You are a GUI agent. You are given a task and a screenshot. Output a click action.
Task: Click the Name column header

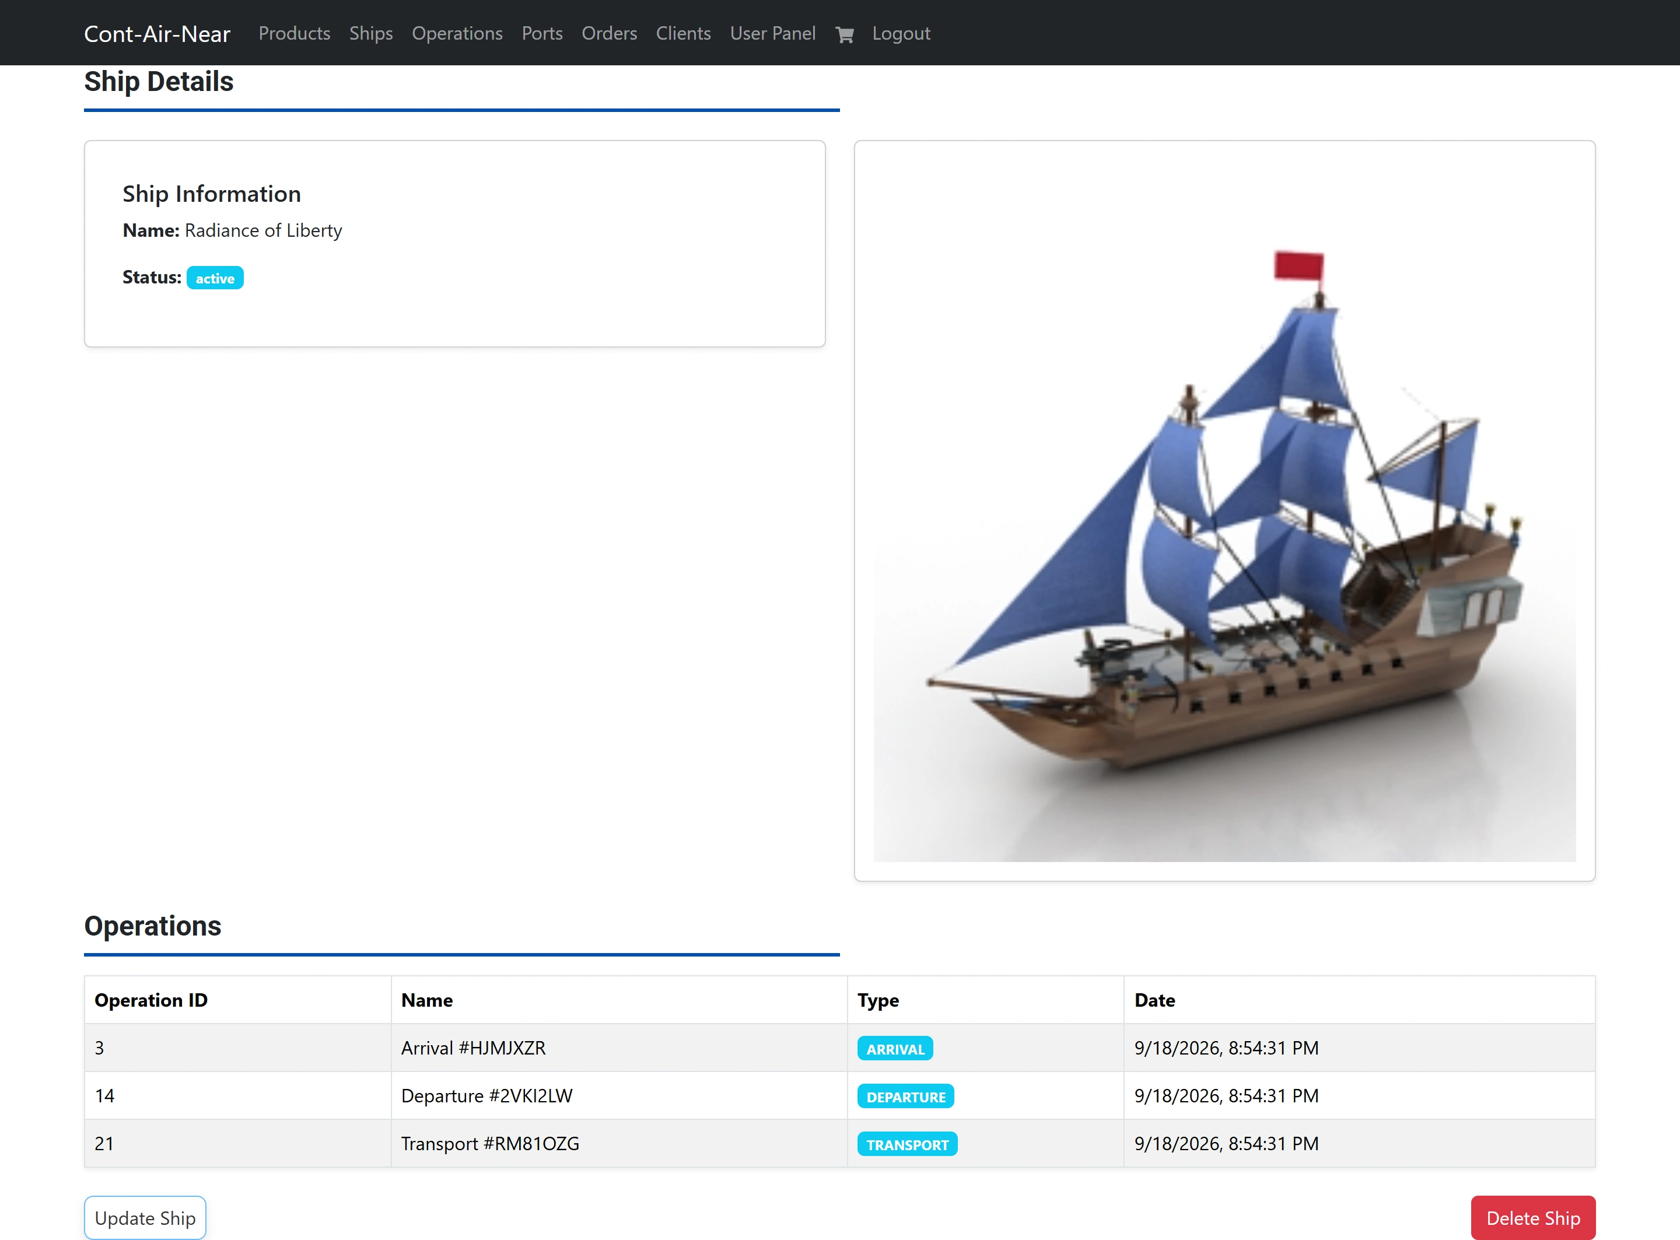click(619, 1000)
